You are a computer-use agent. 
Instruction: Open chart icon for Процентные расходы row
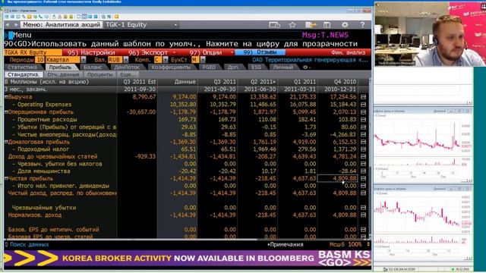(x=364, y=120)
